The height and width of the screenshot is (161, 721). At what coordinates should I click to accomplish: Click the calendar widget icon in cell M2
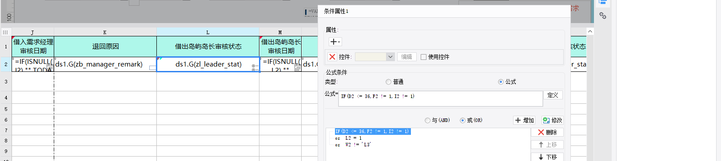coord(298,68)
